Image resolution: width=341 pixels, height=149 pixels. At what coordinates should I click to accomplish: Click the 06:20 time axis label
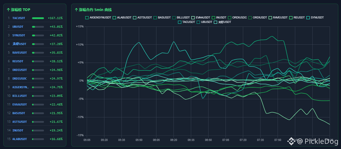(x=173, y=140)
